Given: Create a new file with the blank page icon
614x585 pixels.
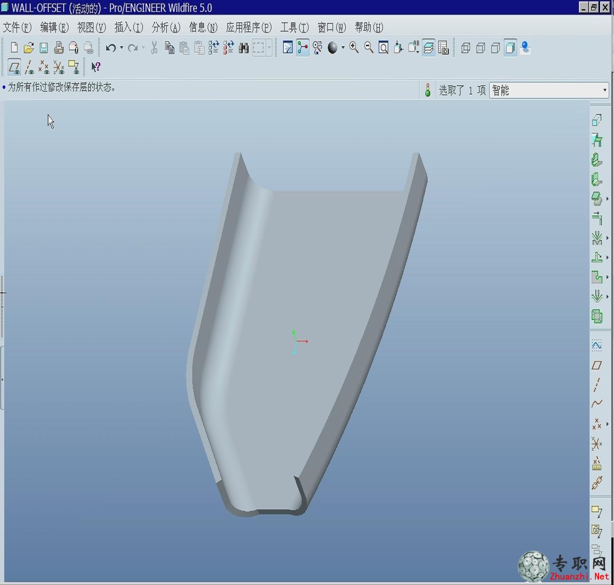Looking at the screenshot, I should click(x=14, y=48).
